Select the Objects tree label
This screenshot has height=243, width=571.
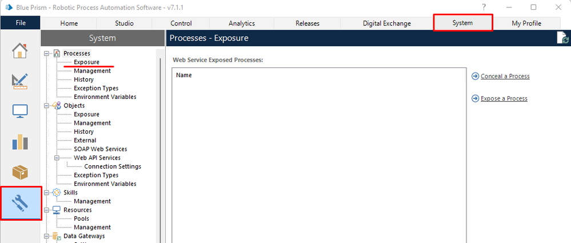pyautogui.click(x=74, y=106)
